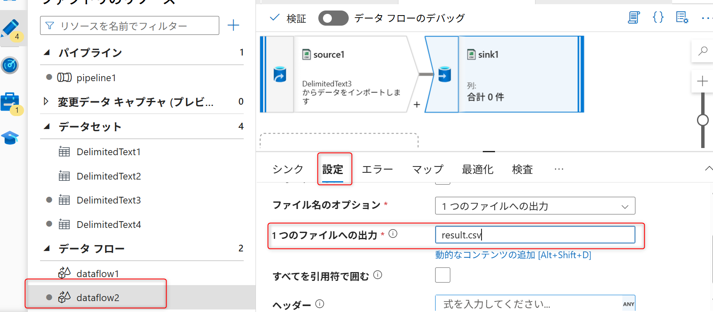Click the リソースを名前でフィルター search field
Screen dimensions: 713x312
pos(129,26)
